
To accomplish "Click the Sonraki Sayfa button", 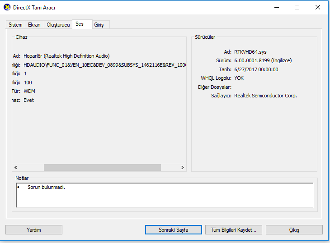I will 174,230.
